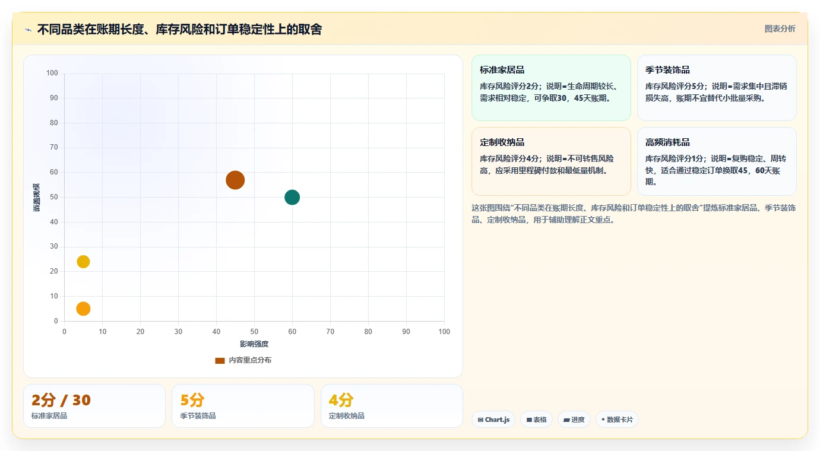Select the 表格 tag chip
Viewport: 820px width, 451px height.
[536, 420]
